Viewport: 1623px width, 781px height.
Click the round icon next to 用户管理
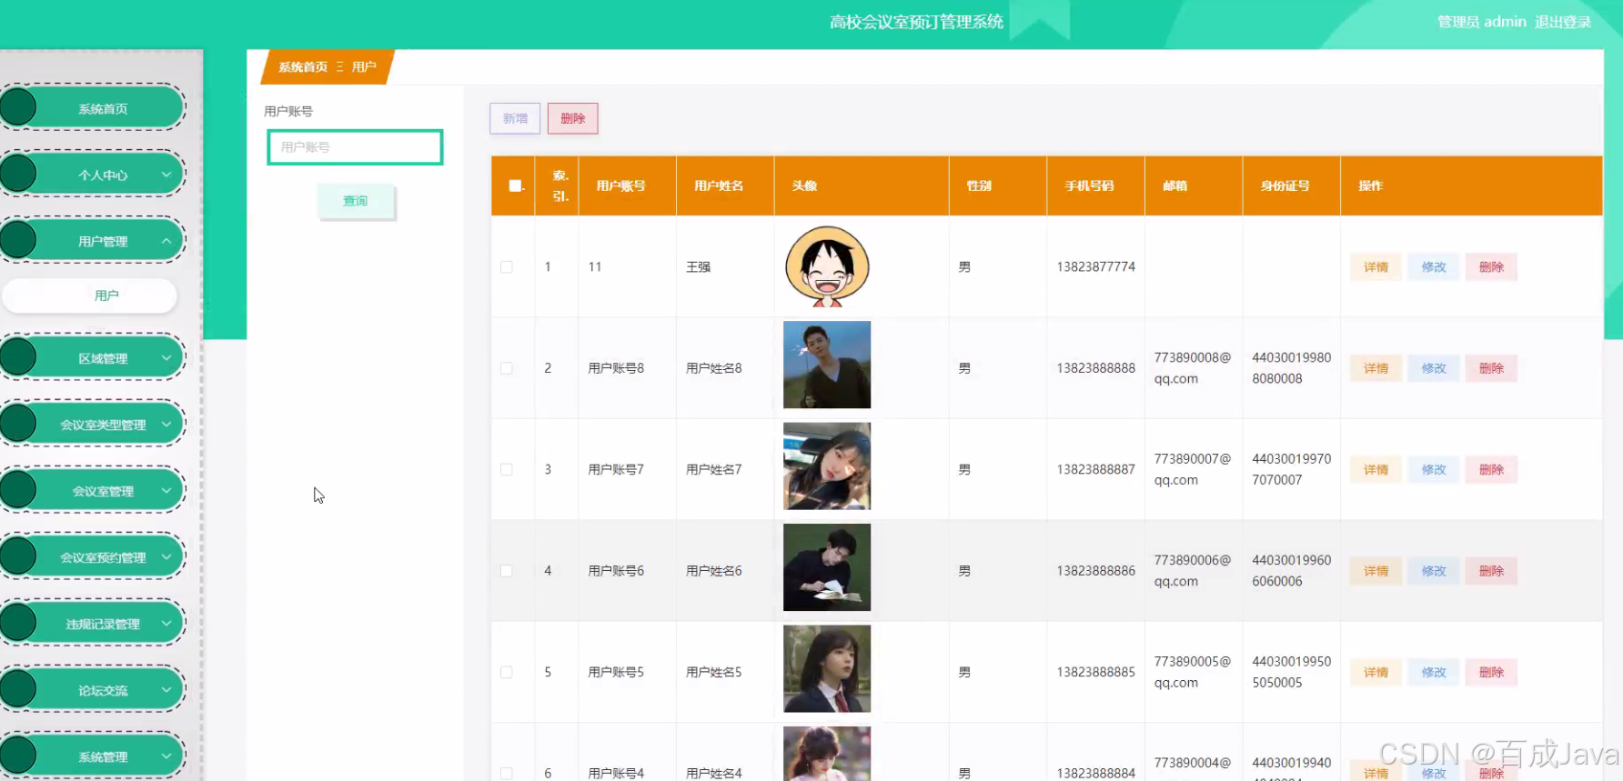coord(17,240)
